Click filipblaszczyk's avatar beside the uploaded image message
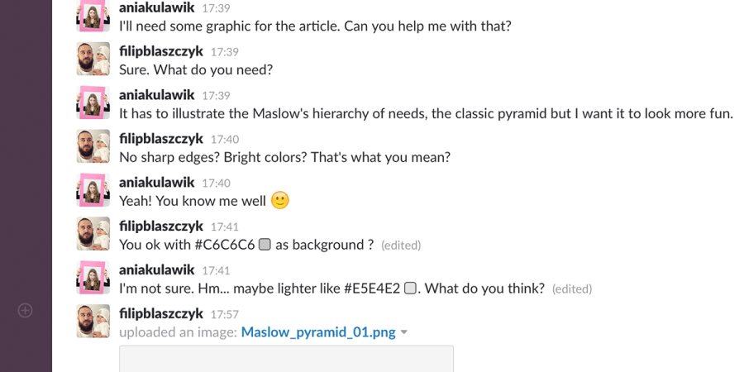This screenshot has height=372, width=744. (x=93, y=322)
